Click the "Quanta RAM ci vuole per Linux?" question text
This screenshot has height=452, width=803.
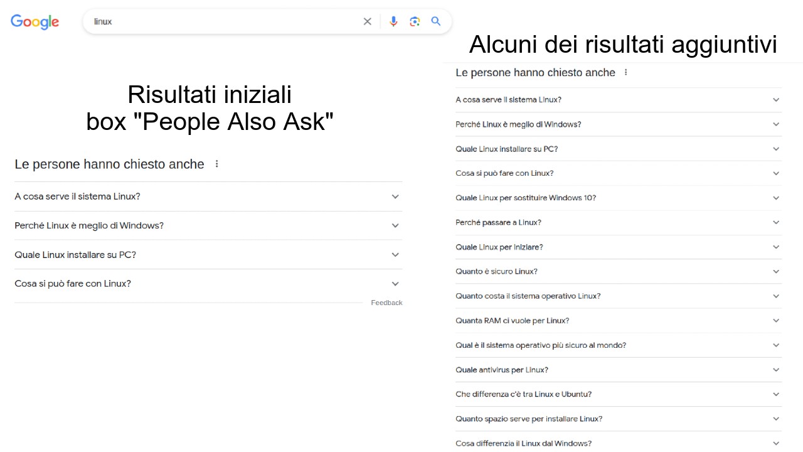point(513,320)
